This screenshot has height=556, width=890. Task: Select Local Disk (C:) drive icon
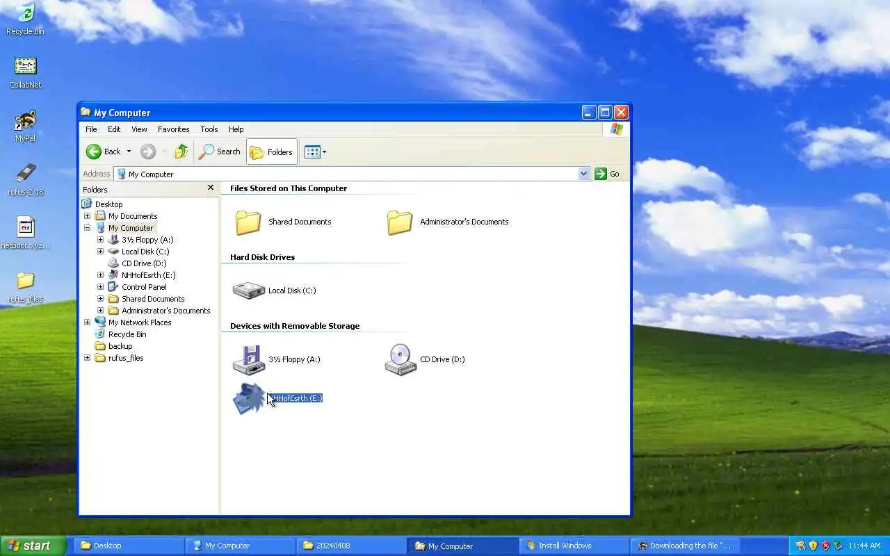click(x=248, y=291)
